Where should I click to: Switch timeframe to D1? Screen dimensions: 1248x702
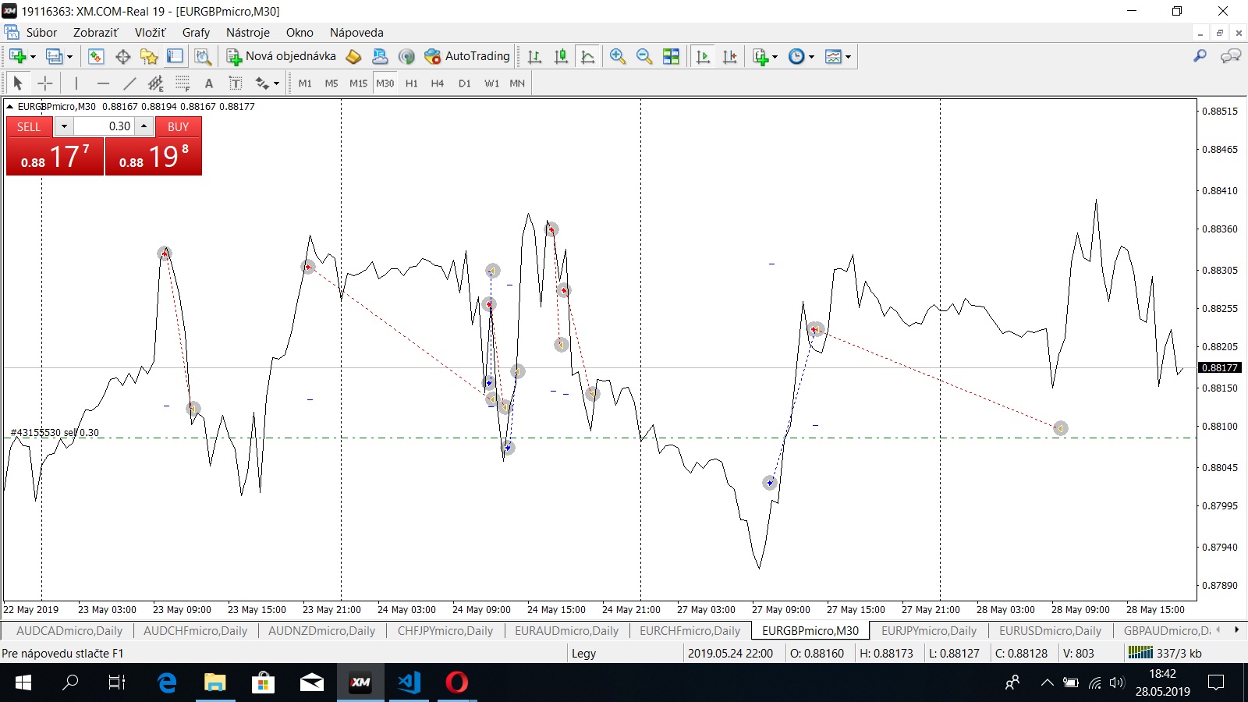[x=465, y=83]
